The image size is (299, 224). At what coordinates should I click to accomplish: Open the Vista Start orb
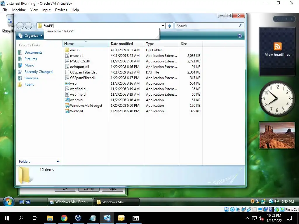tap(8, 202)
